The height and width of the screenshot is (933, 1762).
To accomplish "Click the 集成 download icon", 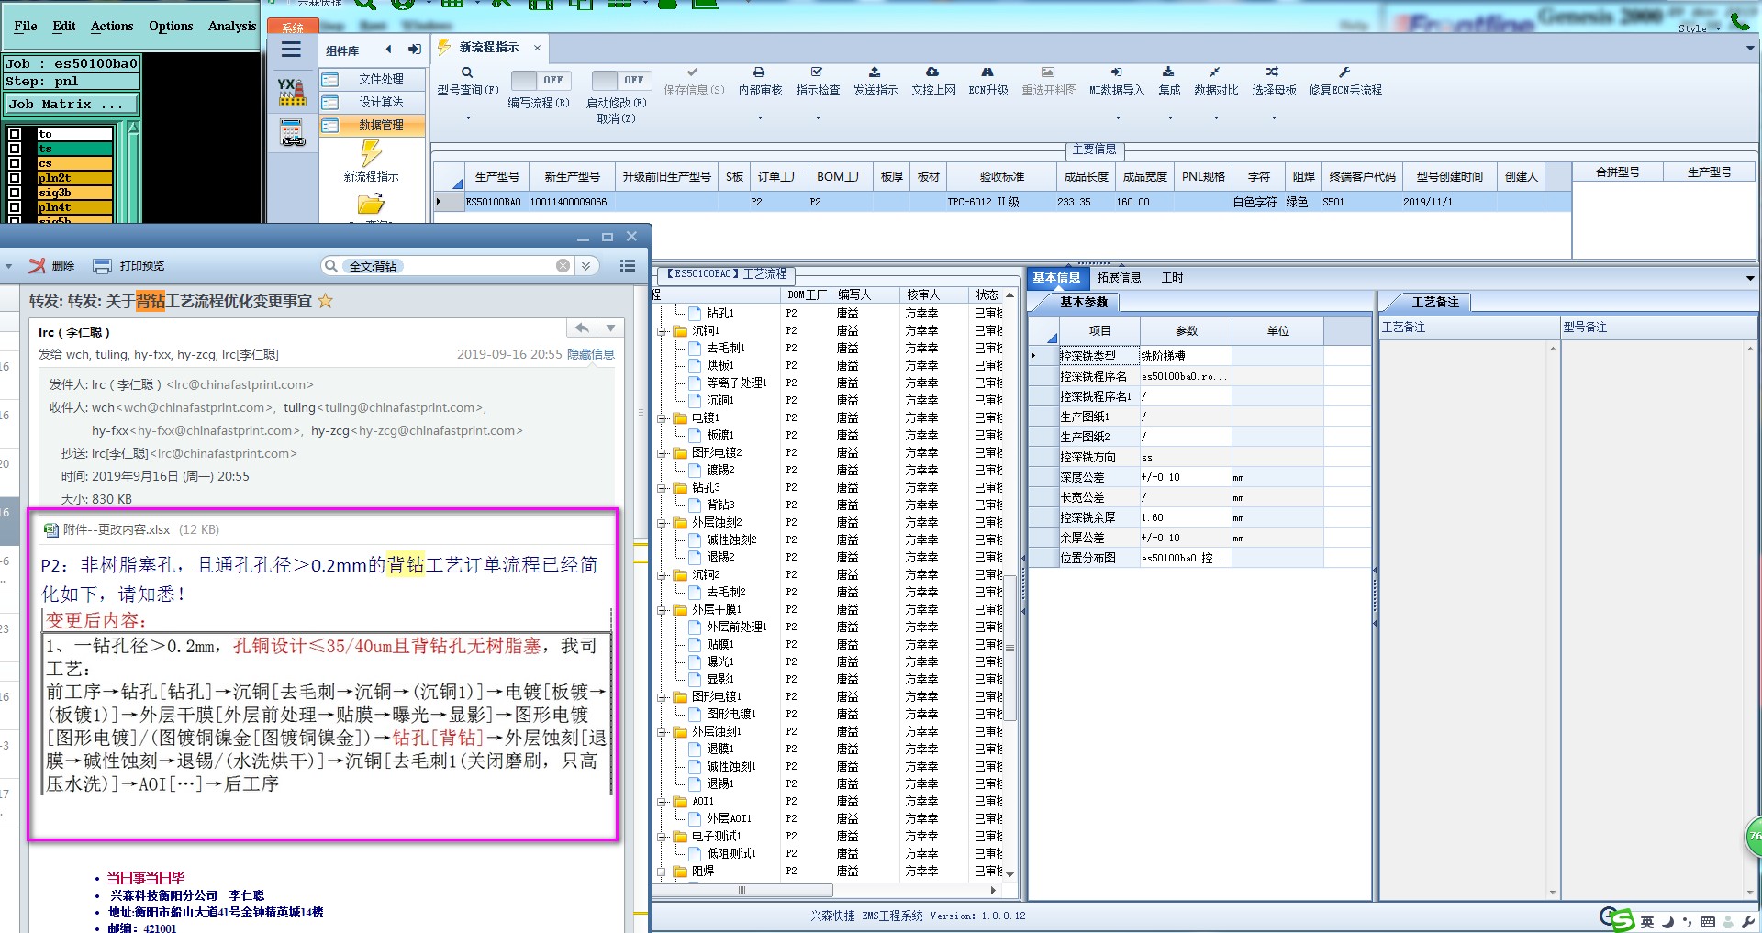I will 1168,72.
